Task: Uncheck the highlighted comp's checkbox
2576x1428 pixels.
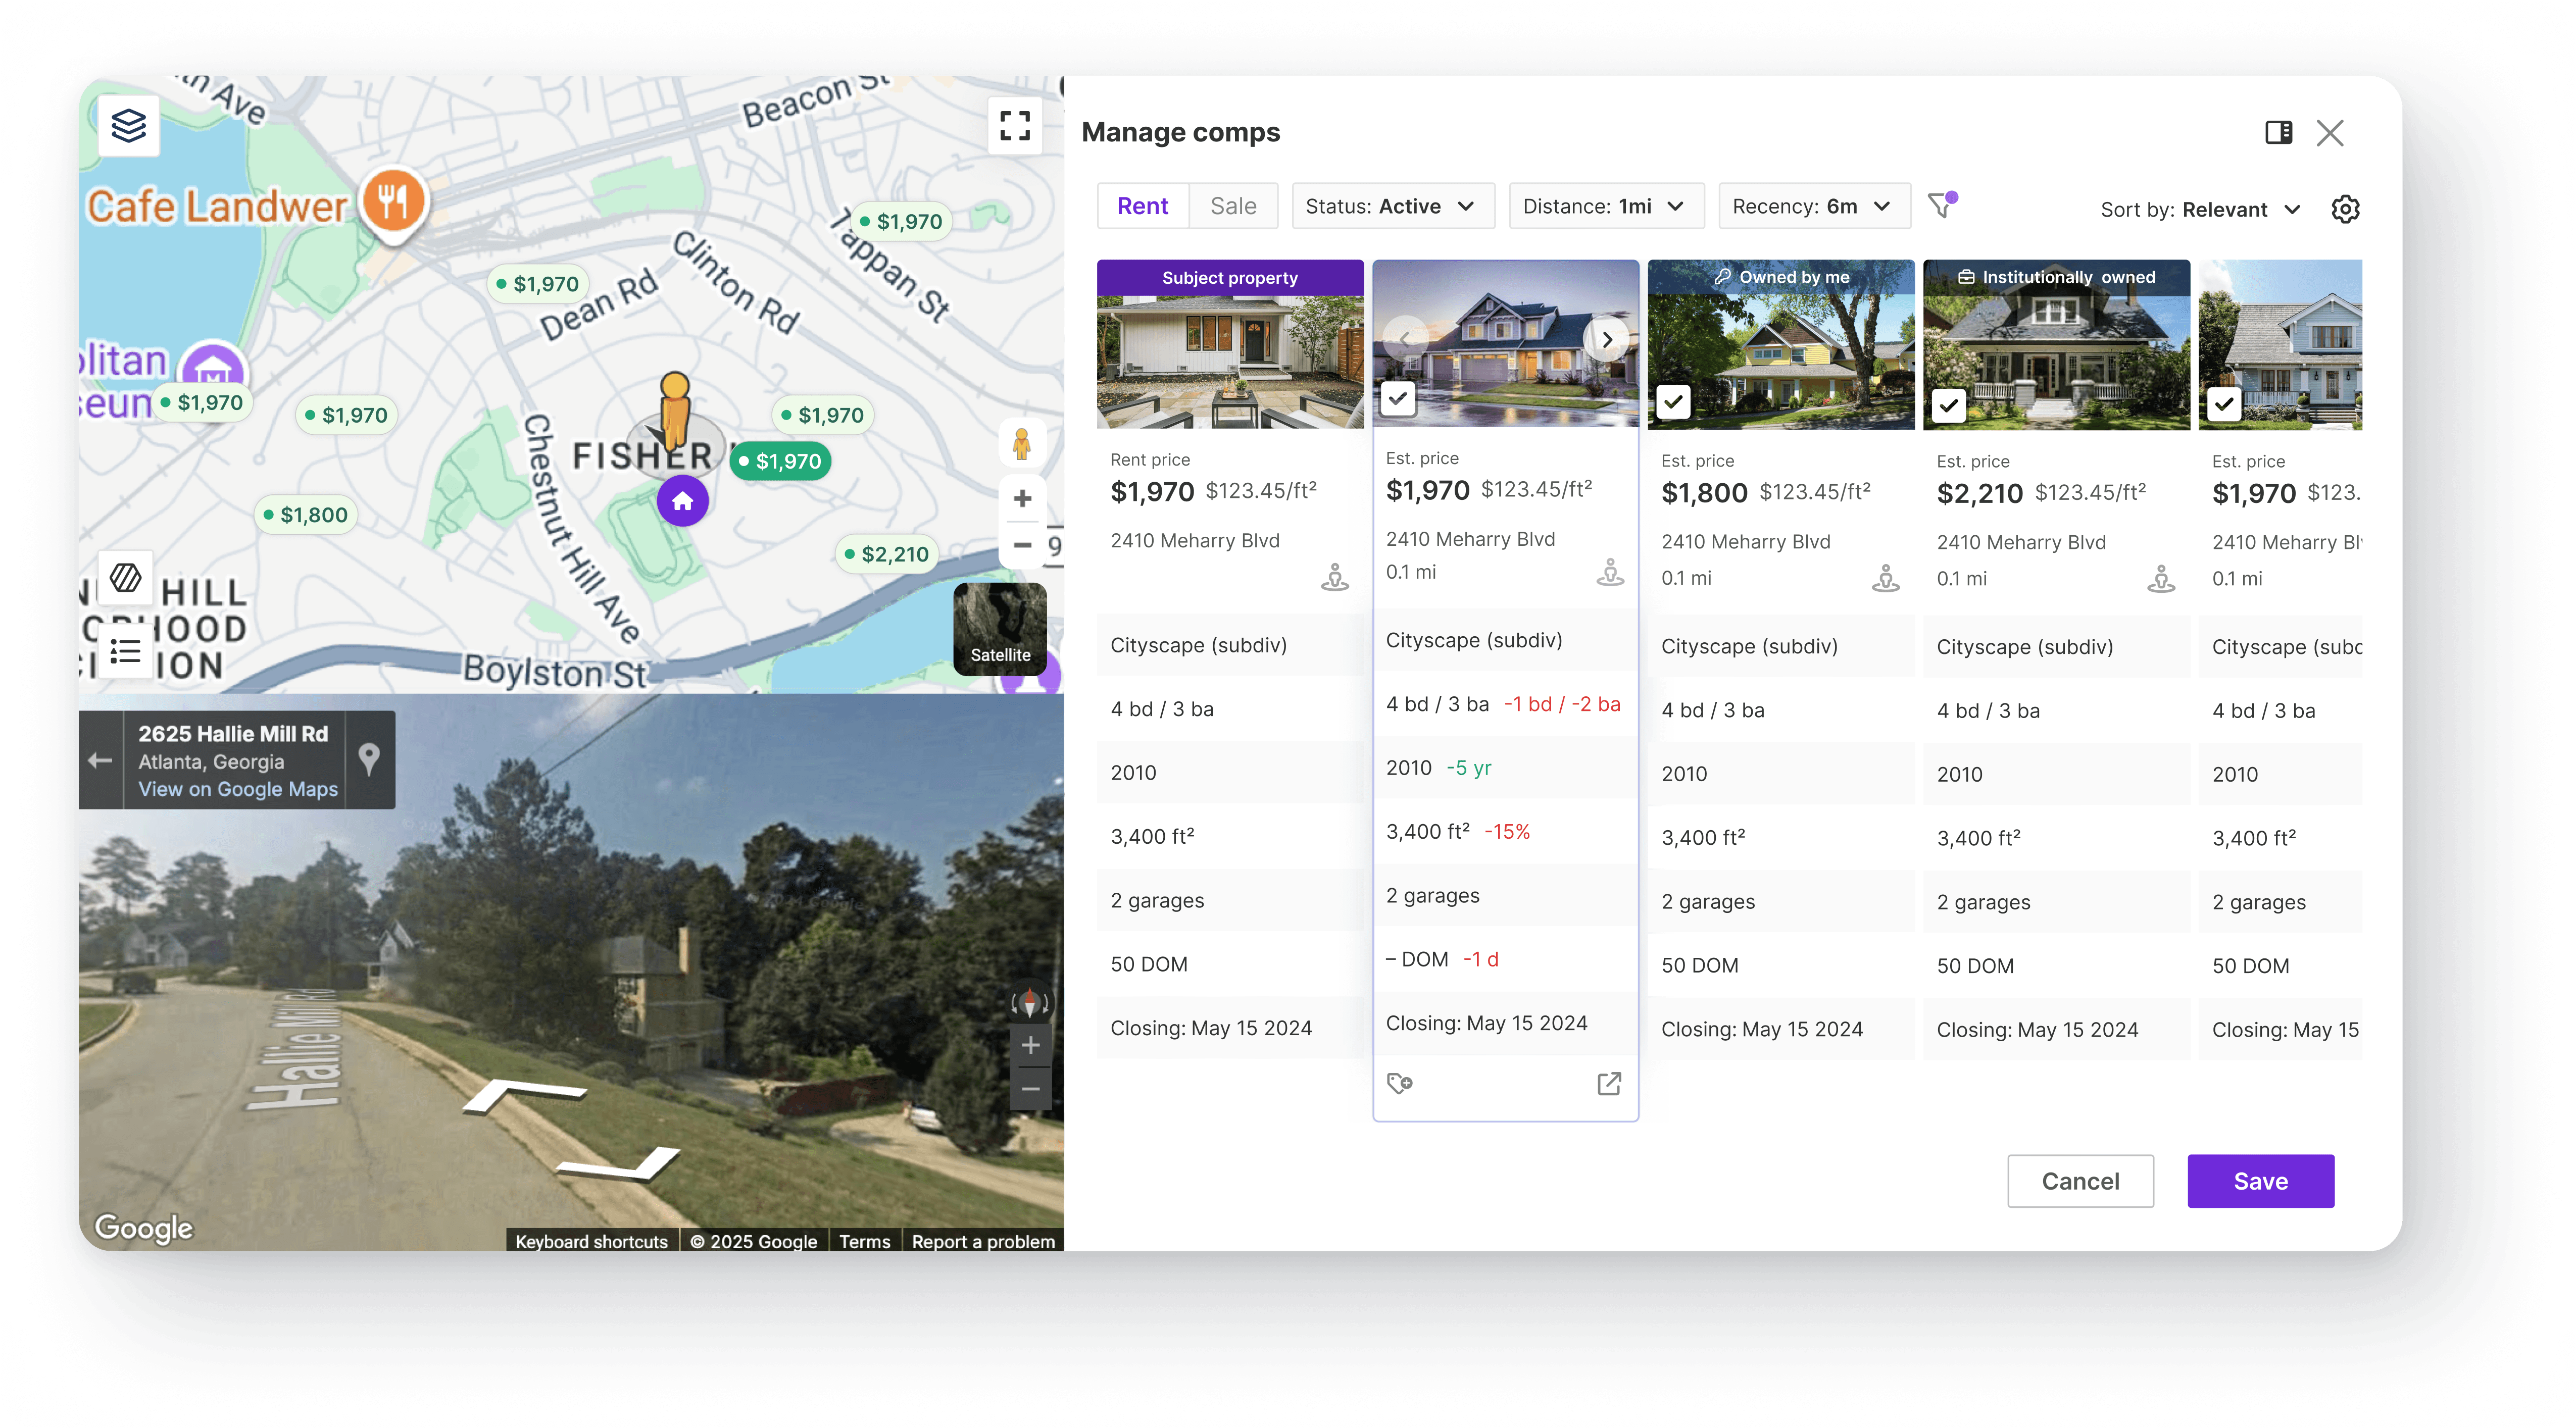Action: (x=1398, y=398)
